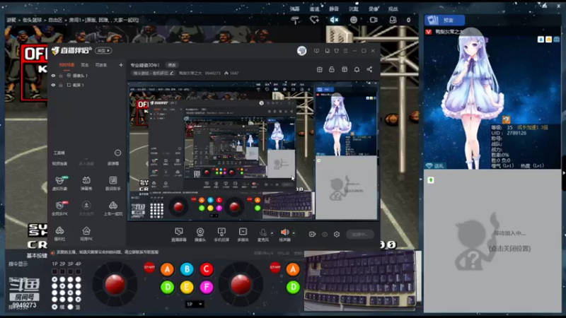Switch to the first red-underlined scene tab
Image resolution: width=566 pixels, height=318 pixels.
(67, 65)
